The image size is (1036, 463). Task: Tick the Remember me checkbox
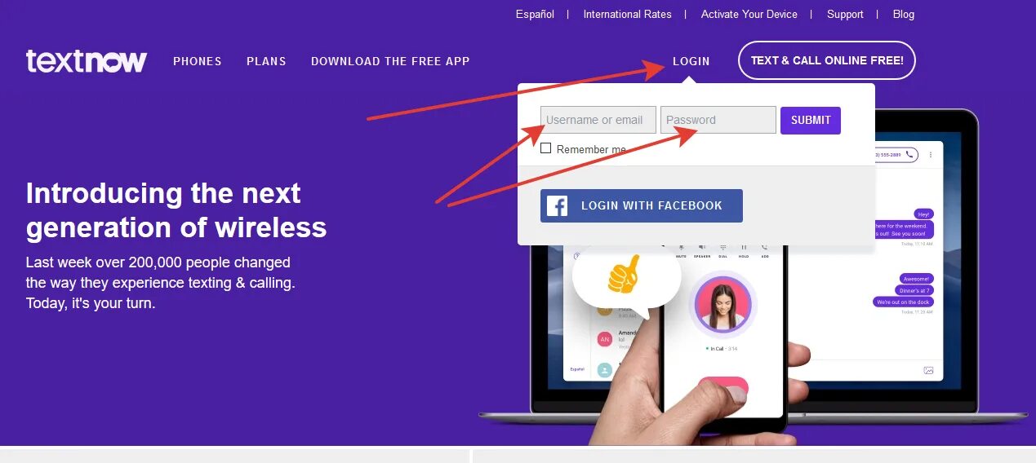click(546, 148)
